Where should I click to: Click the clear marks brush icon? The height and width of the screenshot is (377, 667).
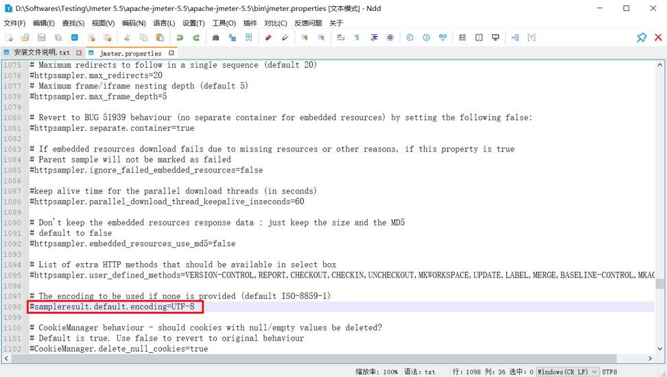tap(285, 38)
